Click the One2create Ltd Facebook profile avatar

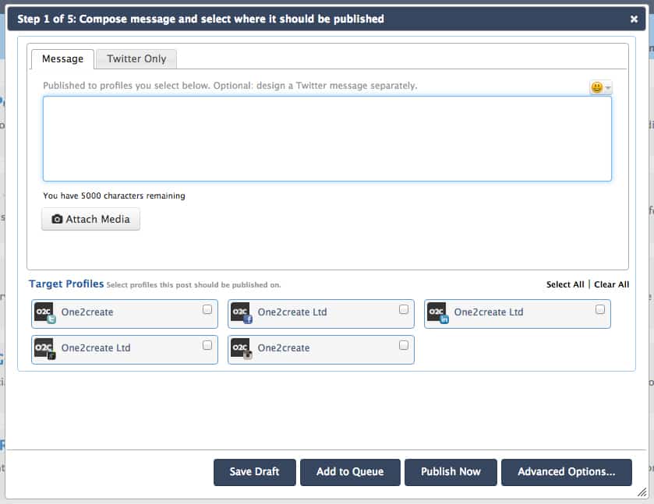[242, 313]
